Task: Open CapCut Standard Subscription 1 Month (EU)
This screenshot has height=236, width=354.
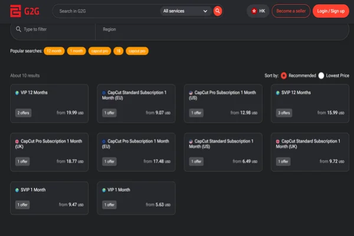Action: pos(136,103)
